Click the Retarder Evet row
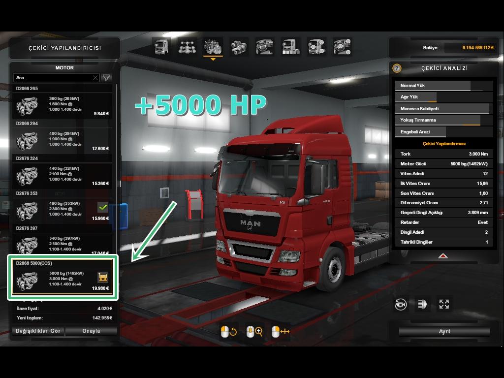Image resolution: width=504 pixels, height=378 pixels. (444, 222)
